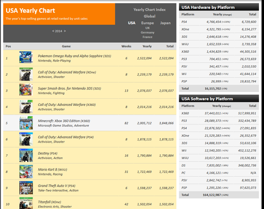The image size is (264, 209).
Task: Open the Destiny cover thumbnail
Action: (26, 155)
